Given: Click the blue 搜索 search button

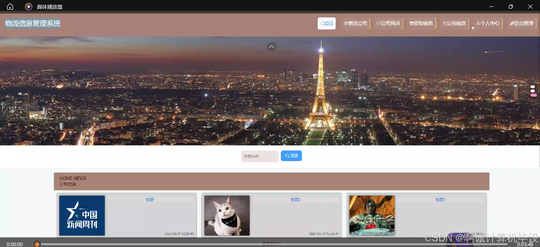Looking at the screenshot, I should 291,156.
